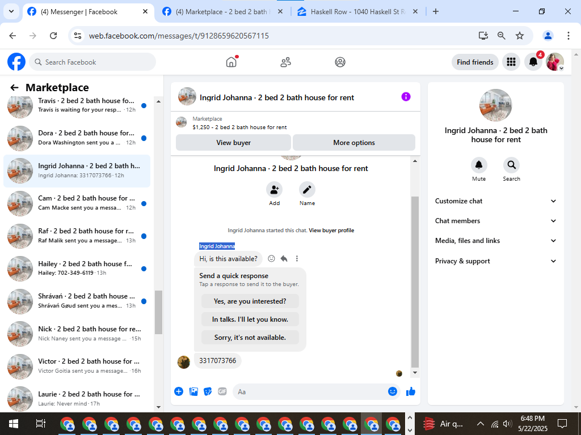Image resolution: width=581 pixels, height=435 pixels.
Task: Open the Facebook home logo
Action: [x=16, y=62]
